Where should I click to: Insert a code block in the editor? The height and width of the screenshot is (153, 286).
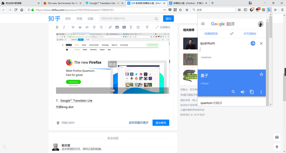tap(87, 27)
